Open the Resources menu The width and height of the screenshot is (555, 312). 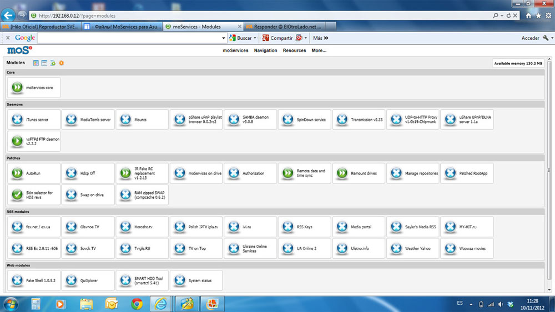coord(294,50)
